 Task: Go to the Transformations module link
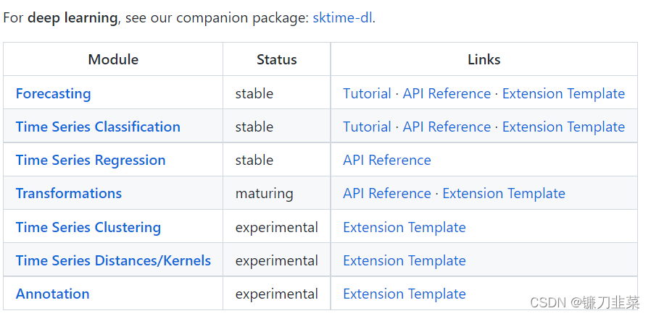[69, 193]
